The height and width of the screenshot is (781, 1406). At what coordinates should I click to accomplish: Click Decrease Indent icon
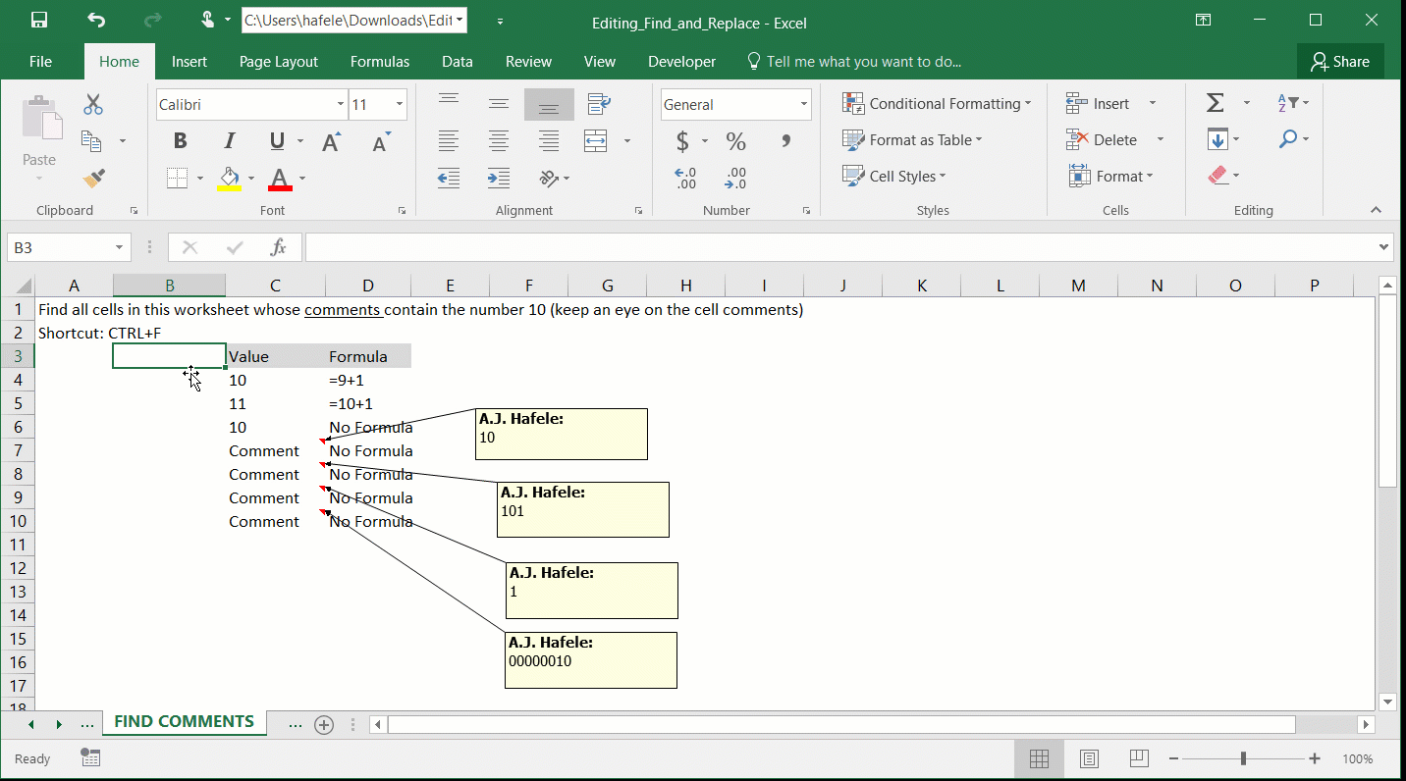click(449, 179)
